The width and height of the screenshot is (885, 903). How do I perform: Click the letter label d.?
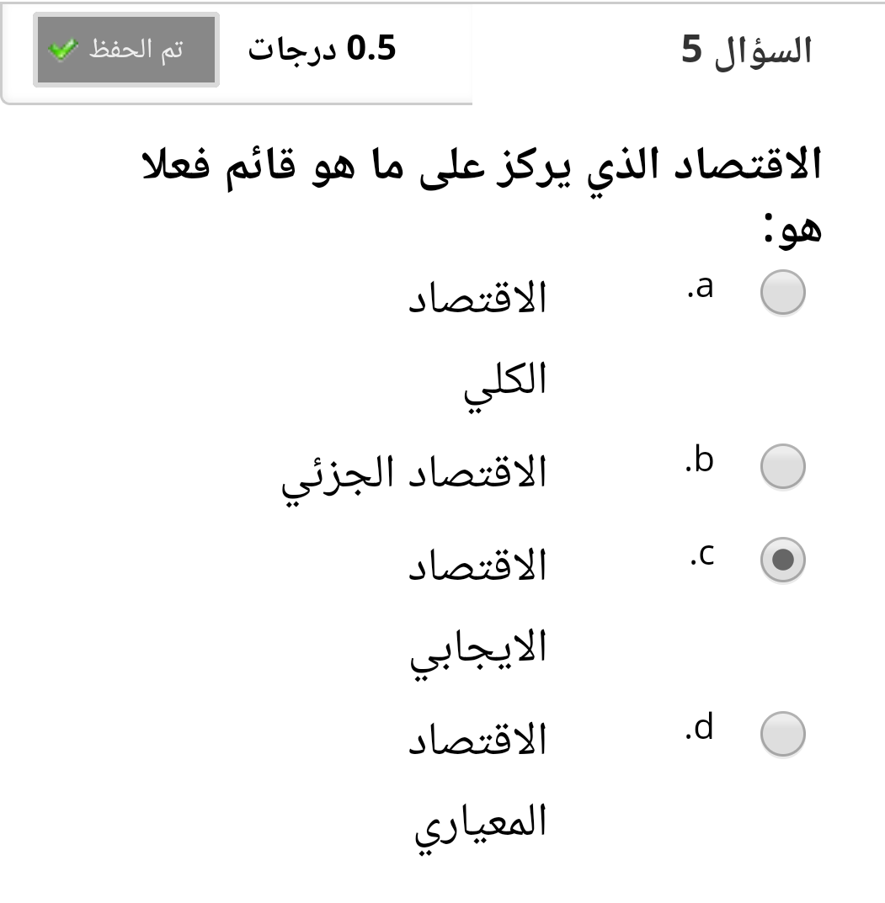click(x=700, y=726)
